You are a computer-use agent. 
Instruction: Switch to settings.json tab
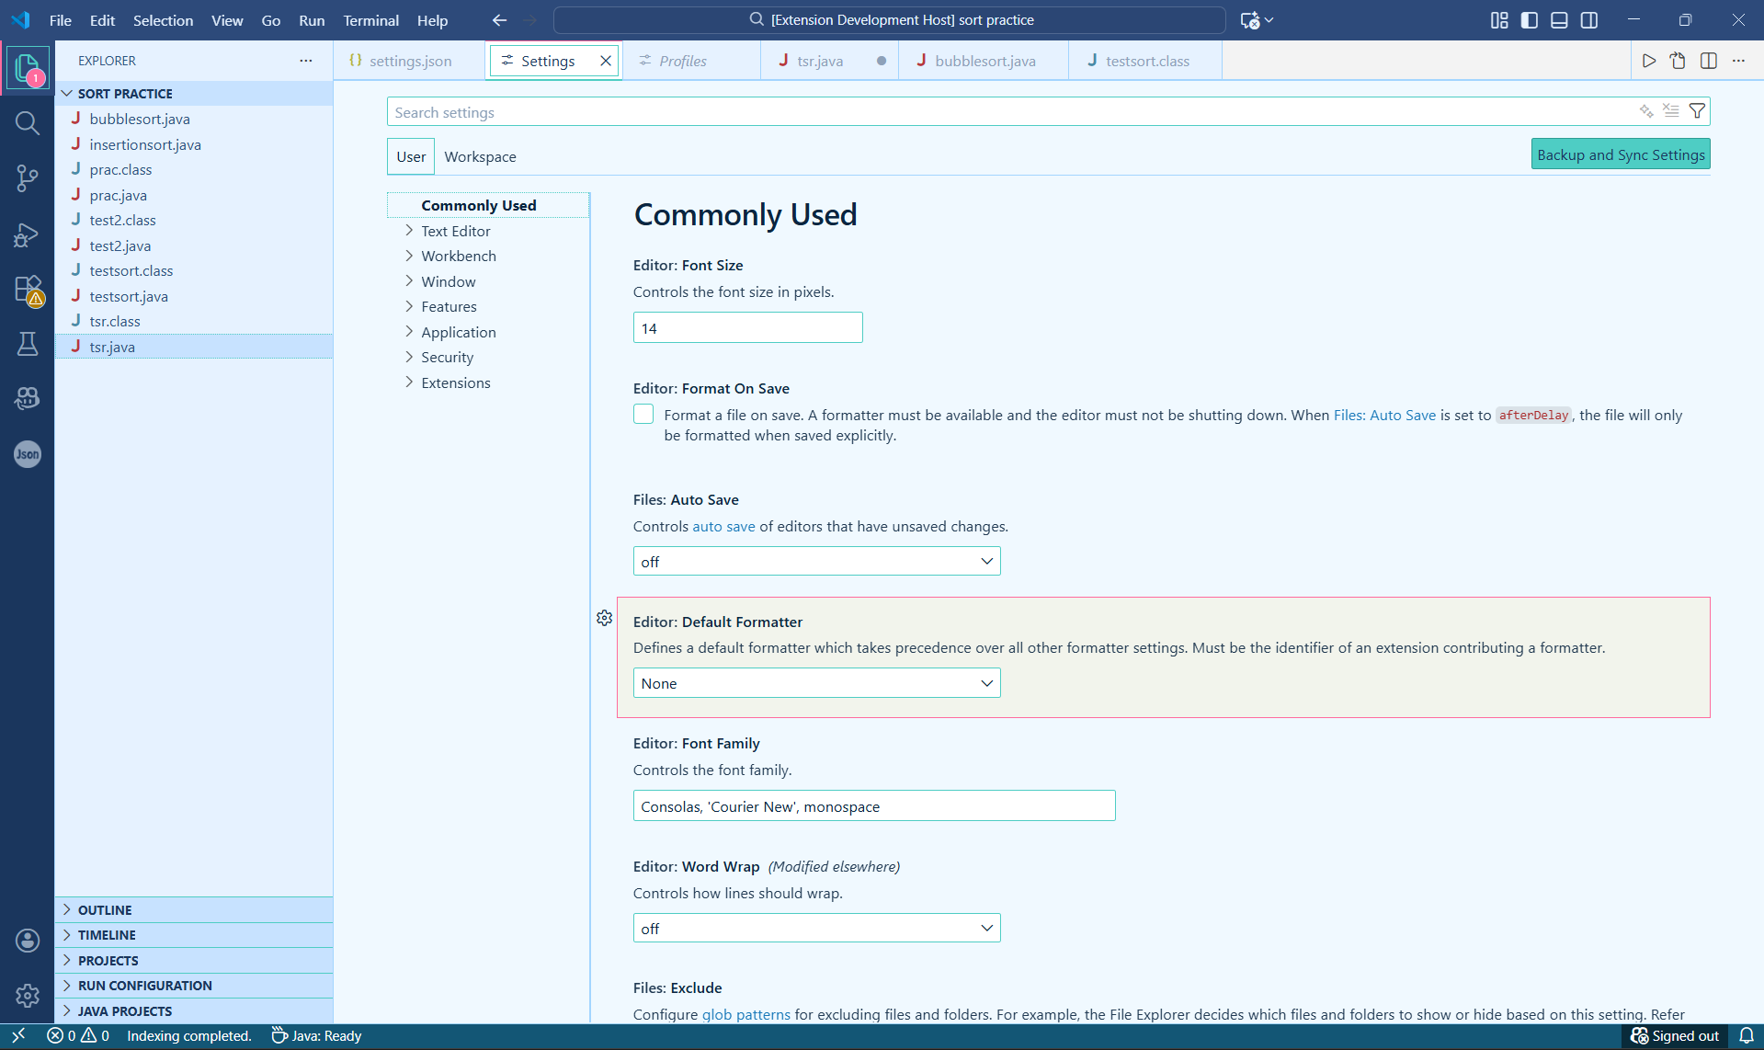(409, 61)
